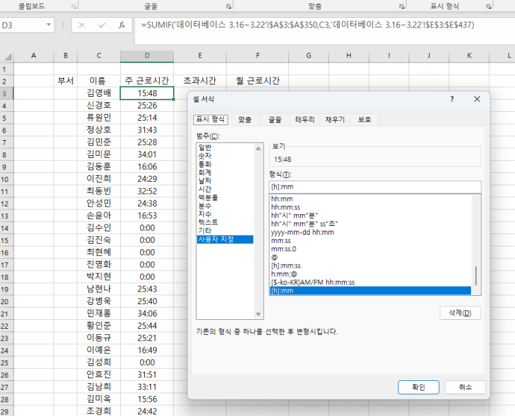This screenshot has width=515, height=416.
Task: Select column A header
Action: pyautogui.click(x=34, y=56)
